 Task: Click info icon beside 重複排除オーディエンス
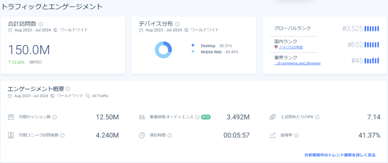[x=197, y=117]
